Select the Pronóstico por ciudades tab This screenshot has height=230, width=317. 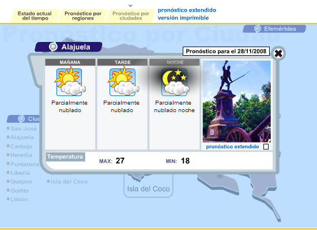[x=131, y=16]
